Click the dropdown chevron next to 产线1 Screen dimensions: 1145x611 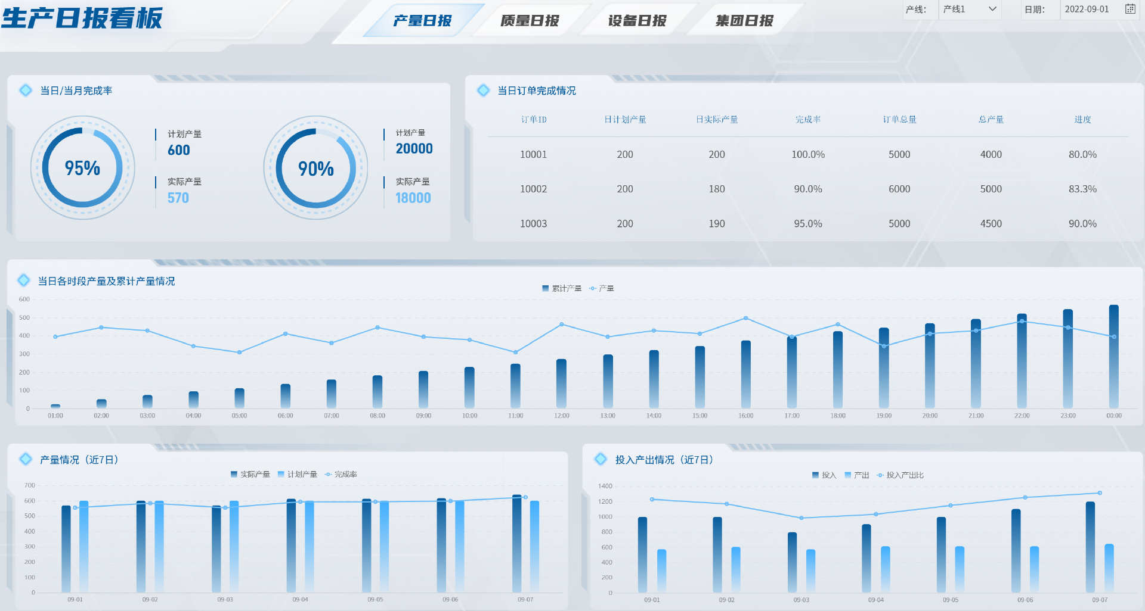pyautogui.click(x=992, y=9)
